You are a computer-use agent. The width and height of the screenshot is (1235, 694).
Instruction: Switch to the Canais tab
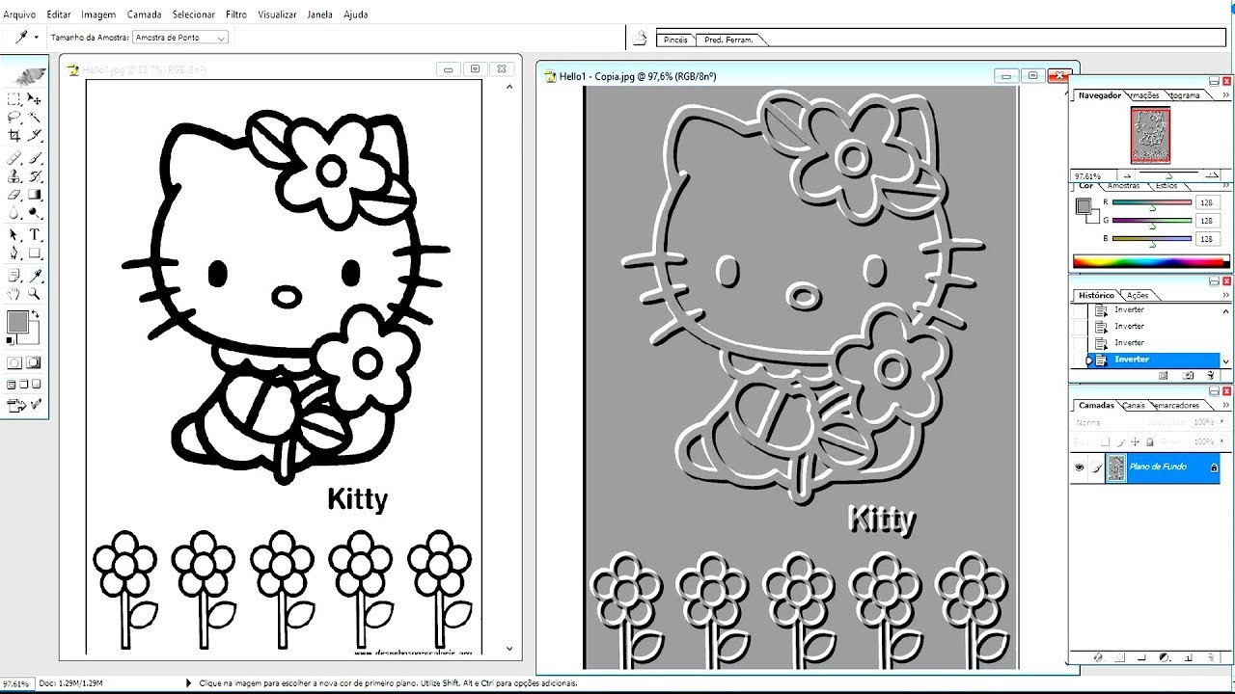[x=1135, y=405]
